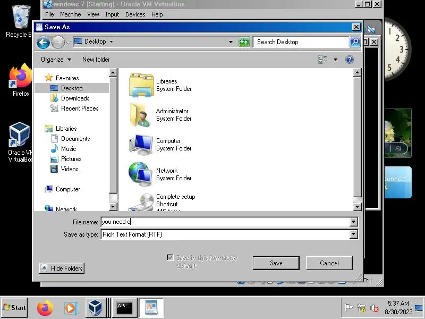Switch to WordPad taskbar button
This screenshot has width=425, height=319.
coord(151,308)
